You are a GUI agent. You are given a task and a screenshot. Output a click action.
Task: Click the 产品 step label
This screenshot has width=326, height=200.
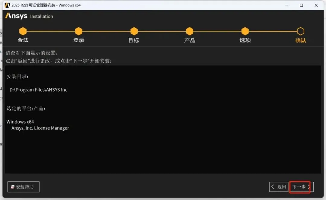tap(190, 40)
